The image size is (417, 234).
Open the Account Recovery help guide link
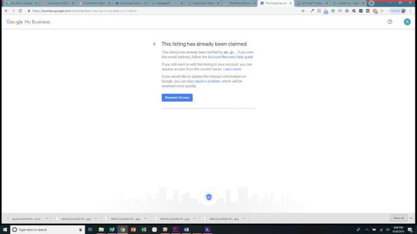(231, 57)
